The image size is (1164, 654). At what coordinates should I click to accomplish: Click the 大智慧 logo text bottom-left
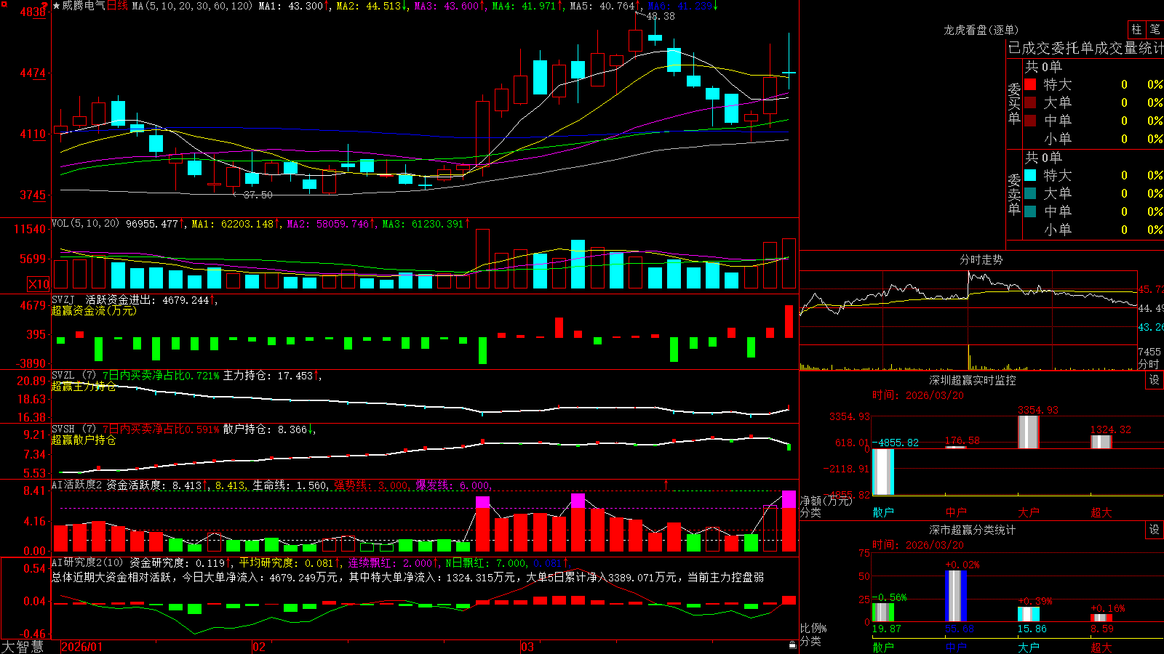click(x=23, y=647)
